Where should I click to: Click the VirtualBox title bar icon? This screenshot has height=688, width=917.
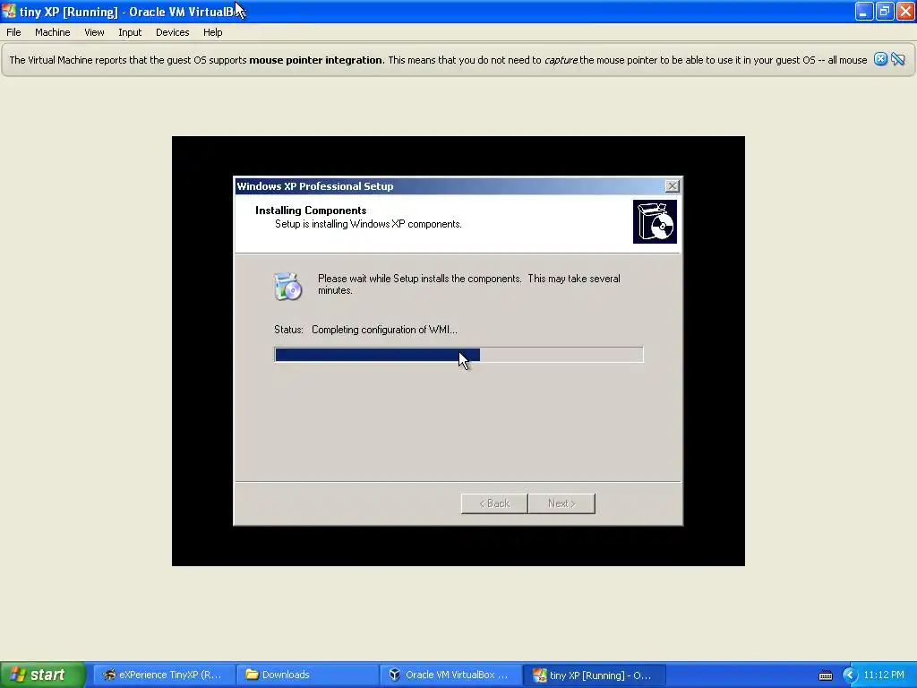coord(9,11)
